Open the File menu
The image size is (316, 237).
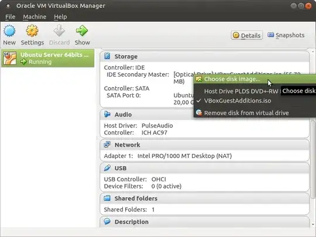(10, 17)
